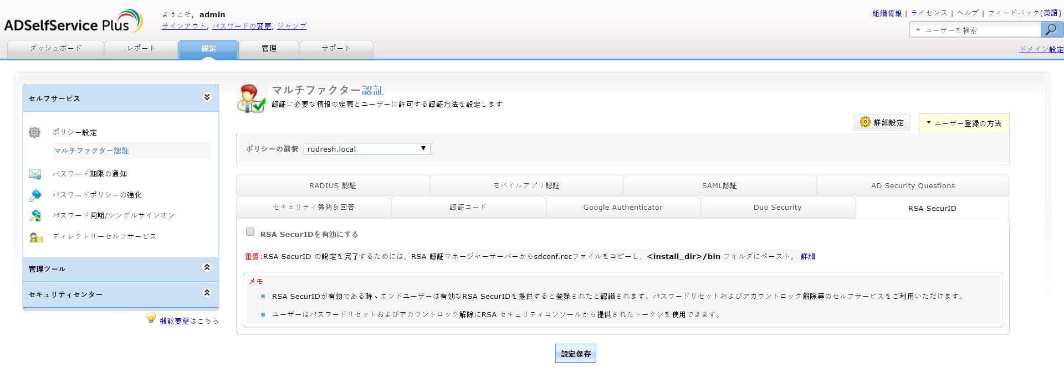Open the Google Authenticator tab
Image resolution: width=1064 pixels, height=378 pixels.
tap(623, 208)
